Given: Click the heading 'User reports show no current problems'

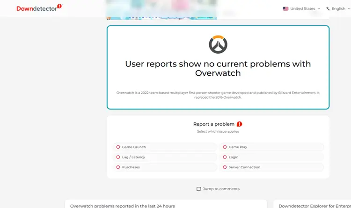Looking at the screenshot, I should pyautogui.click(x=218, y=68).
